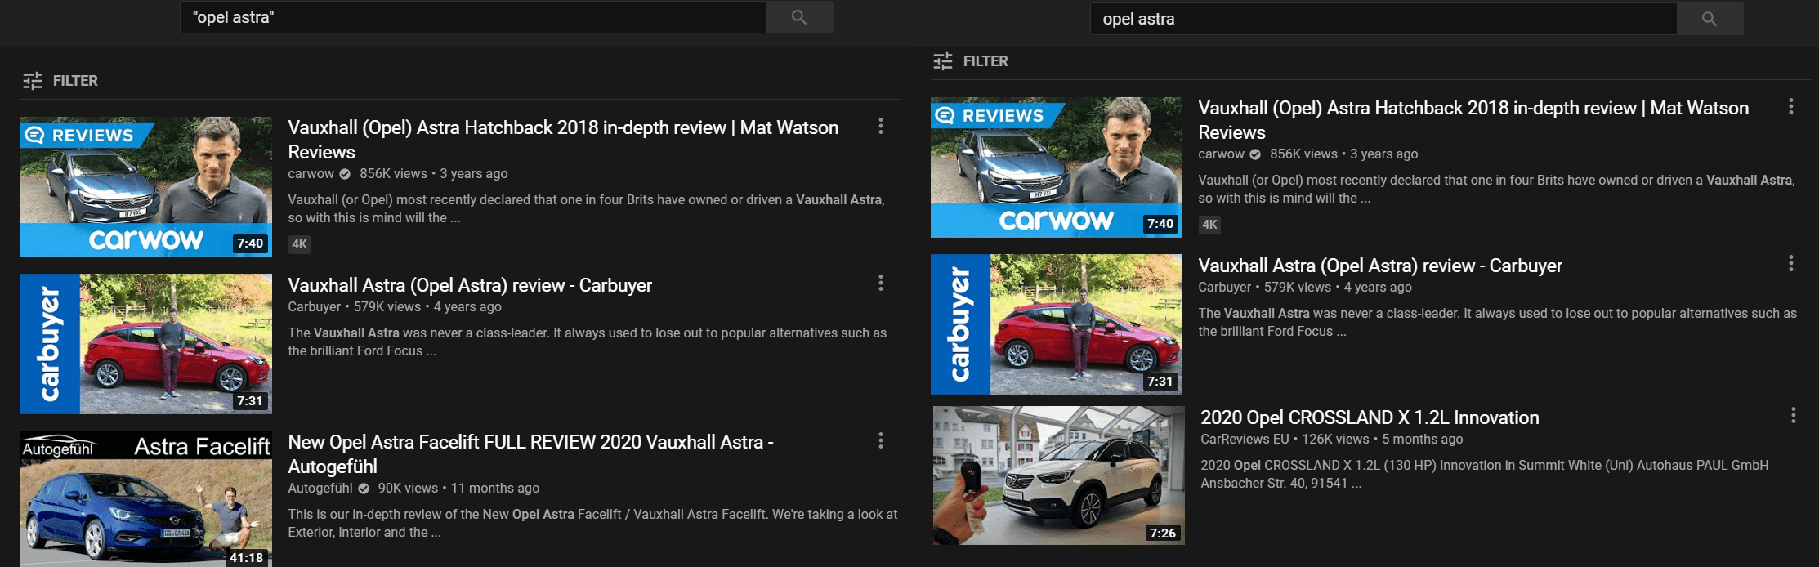
Task: Click the verified badge next to Autogefühl
Action: coord(363,489)
